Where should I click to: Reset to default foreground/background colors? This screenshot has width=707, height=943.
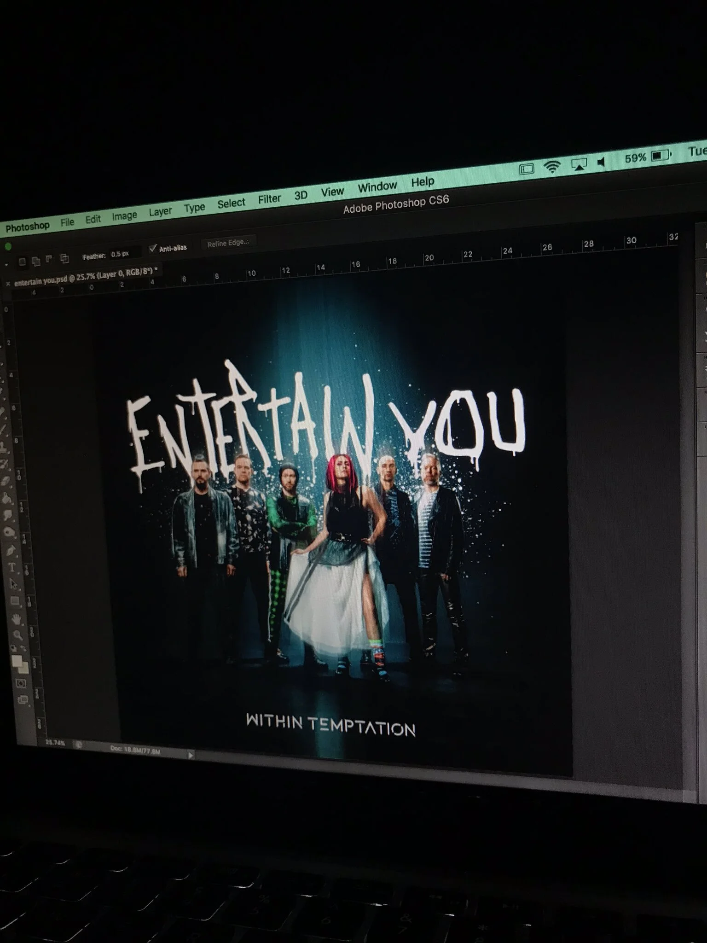13,647
